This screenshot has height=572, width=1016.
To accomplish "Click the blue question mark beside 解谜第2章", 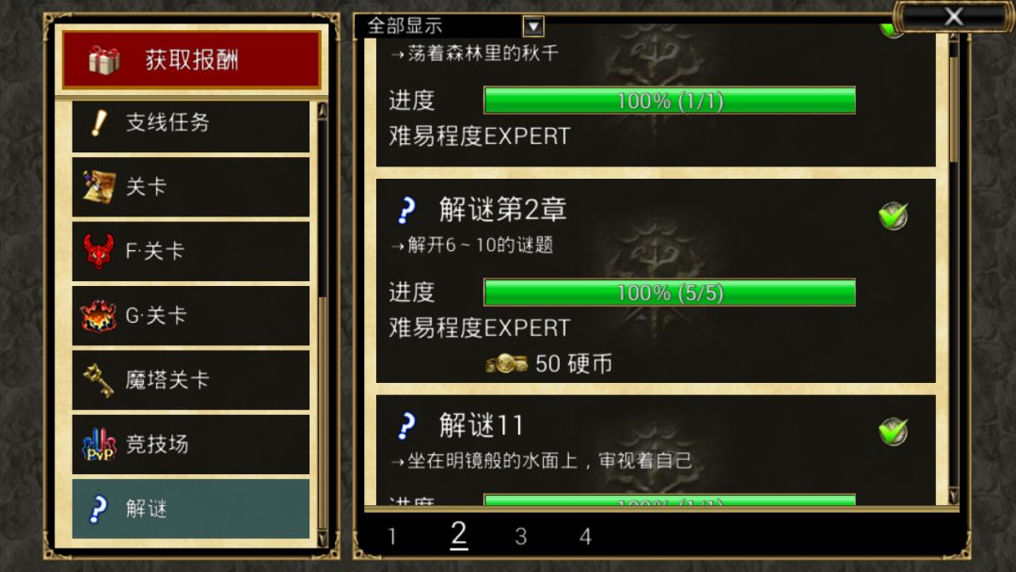I will (406, 210).
